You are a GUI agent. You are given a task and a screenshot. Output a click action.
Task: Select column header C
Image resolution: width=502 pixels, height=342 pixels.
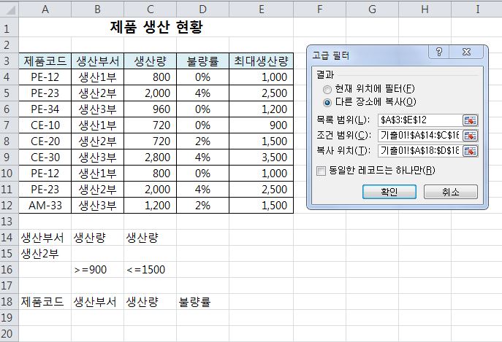pos(150,9)
